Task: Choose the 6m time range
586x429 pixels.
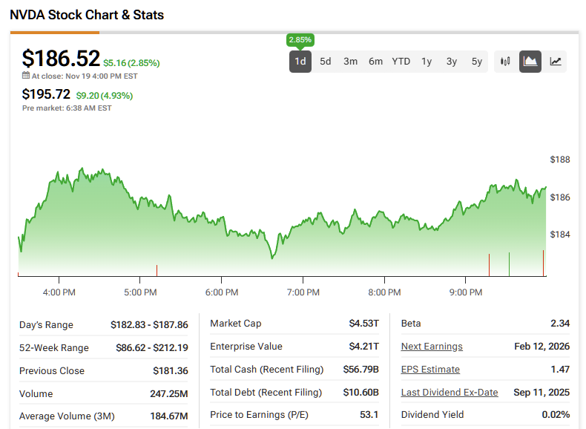Action: (x=376, y=62)
